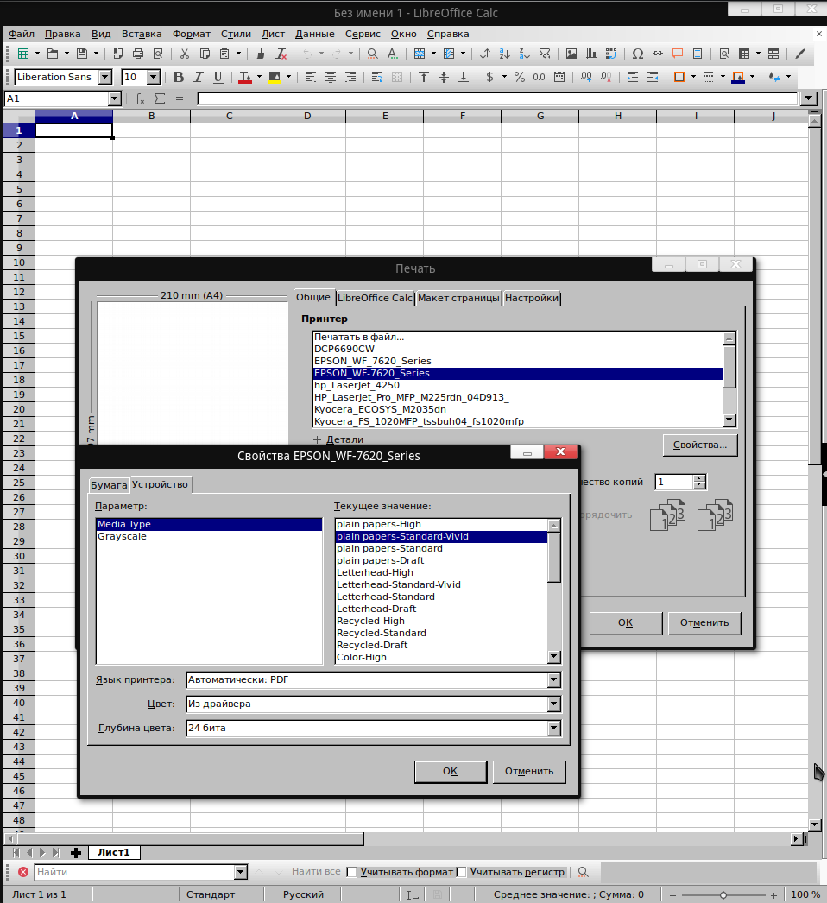This screenshot has width=827, height=903.
Task: Click Add Decimal Place icon
Action: pyautogui.click(x=586, y=77)
